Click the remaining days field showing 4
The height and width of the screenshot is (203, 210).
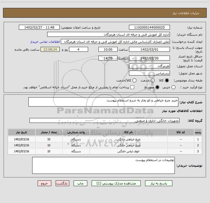click(79, 49)
